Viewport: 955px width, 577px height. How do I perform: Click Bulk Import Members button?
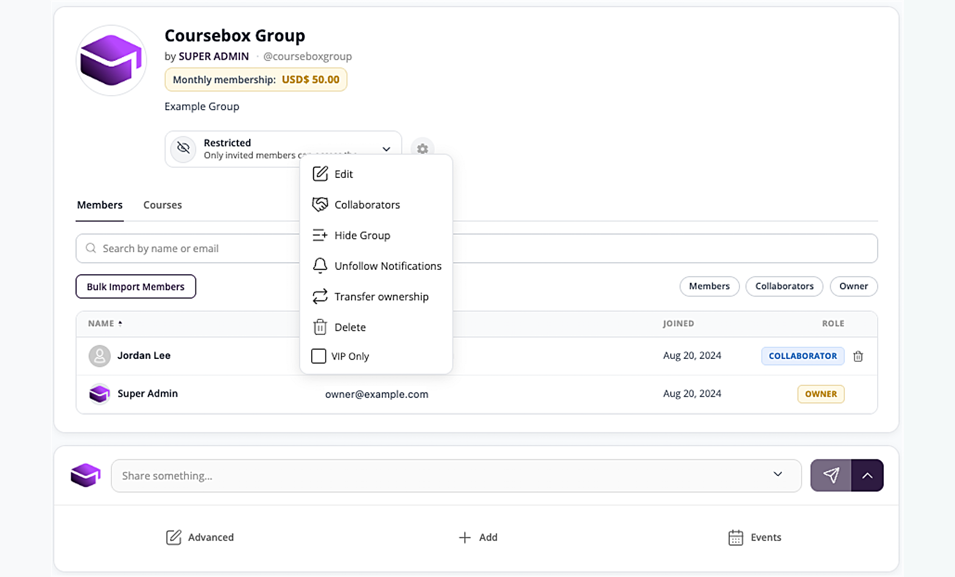point(136,286)
